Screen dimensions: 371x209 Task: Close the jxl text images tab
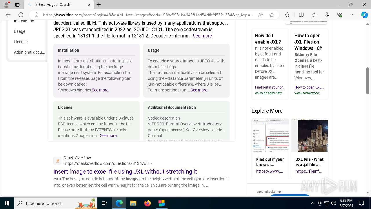coord(89,5)
